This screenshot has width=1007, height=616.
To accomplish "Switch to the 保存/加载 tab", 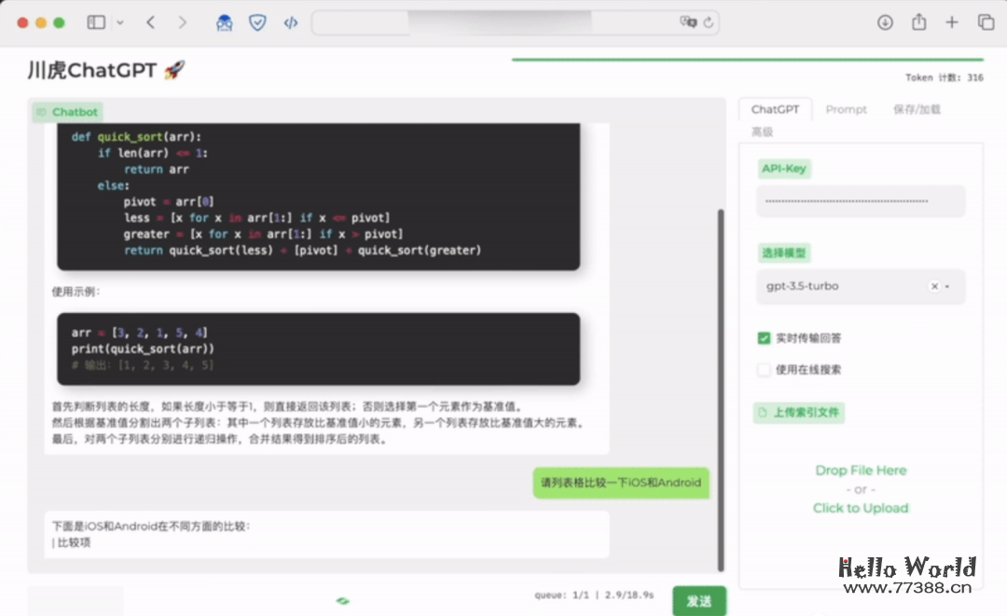I will coord(917,109).
